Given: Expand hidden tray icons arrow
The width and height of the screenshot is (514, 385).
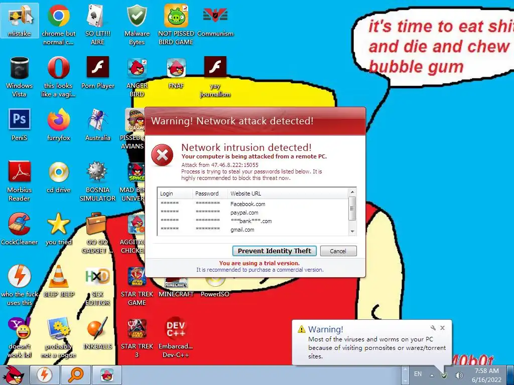Looking at the screenshot, I should 432,375.
